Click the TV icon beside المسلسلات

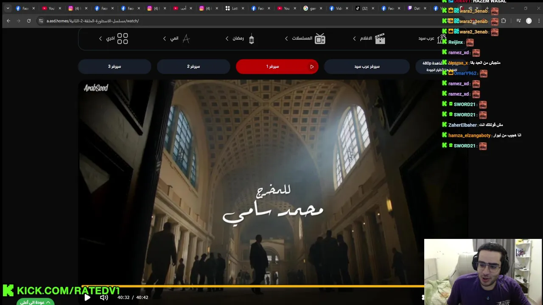(x=320, y=39)
